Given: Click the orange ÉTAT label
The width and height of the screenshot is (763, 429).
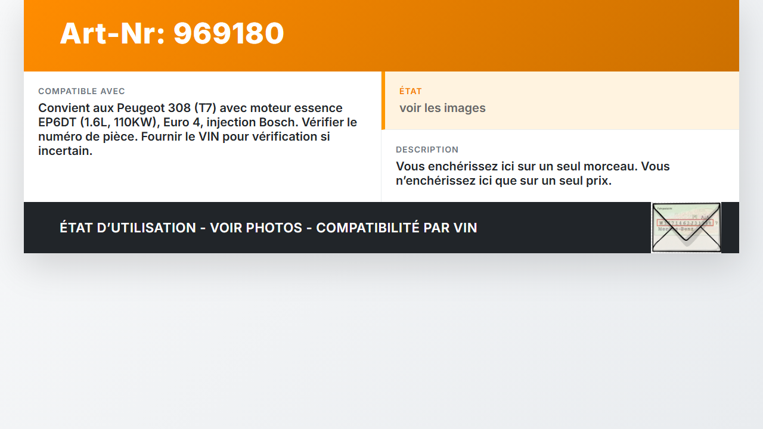Looking at the screenshot, I should pyautogui.click(x=411, y=91).
